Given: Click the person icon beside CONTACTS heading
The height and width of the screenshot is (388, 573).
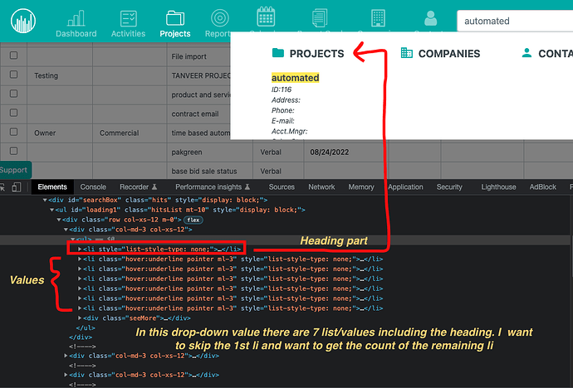Looking at the screenshot, I should point(526,53).
